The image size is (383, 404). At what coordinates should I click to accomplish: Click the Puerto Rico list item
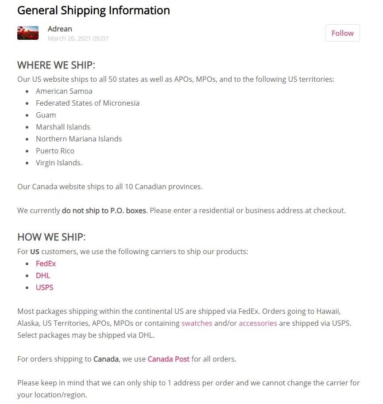click(x=55, y=151)
